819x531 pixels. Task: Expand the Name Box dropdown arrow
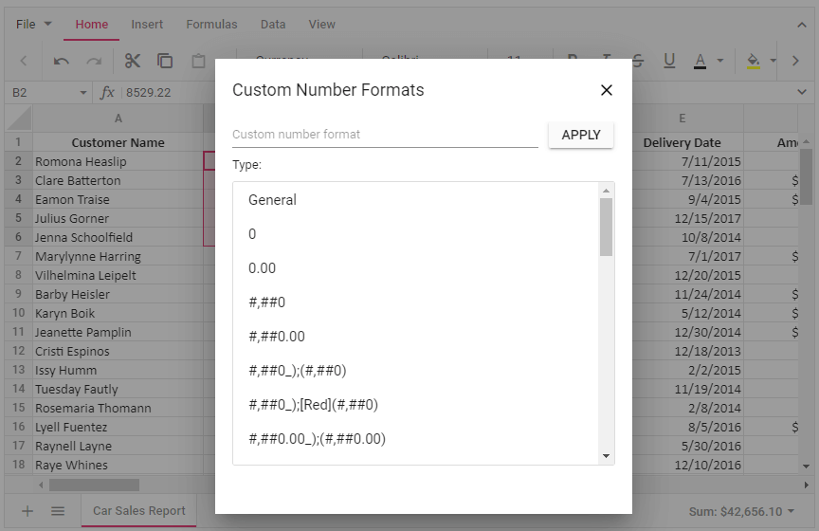pyautogui.click(x=82, y=92)
